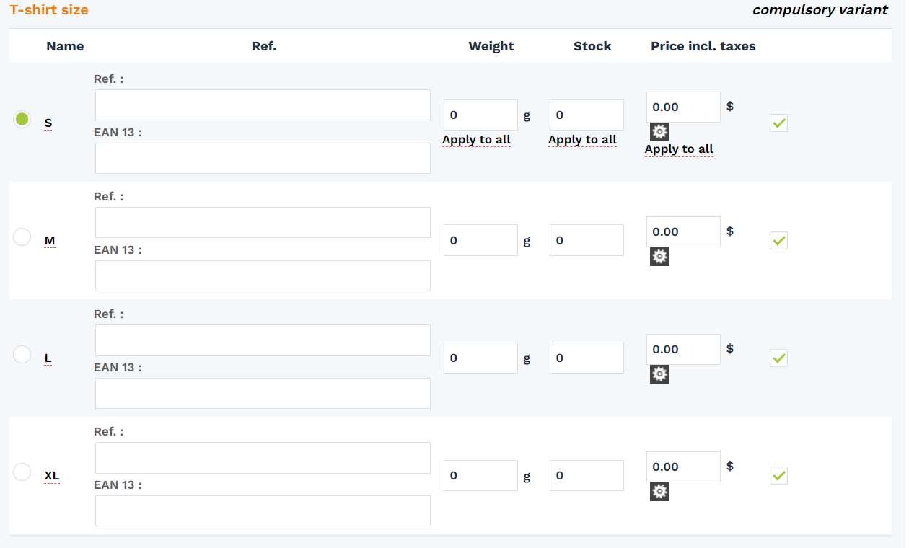Apply S price to all variants

click(x=679, y=149)
